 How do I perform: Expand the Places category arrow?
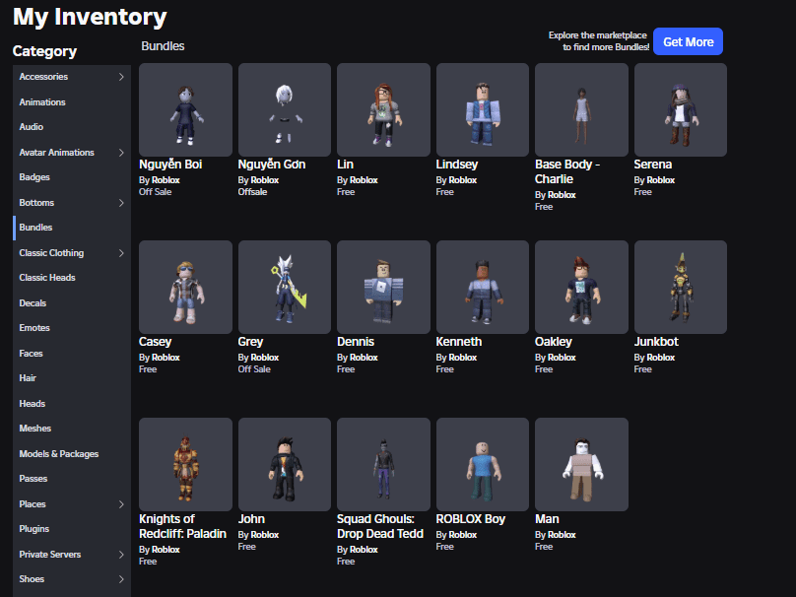[121, 504]
